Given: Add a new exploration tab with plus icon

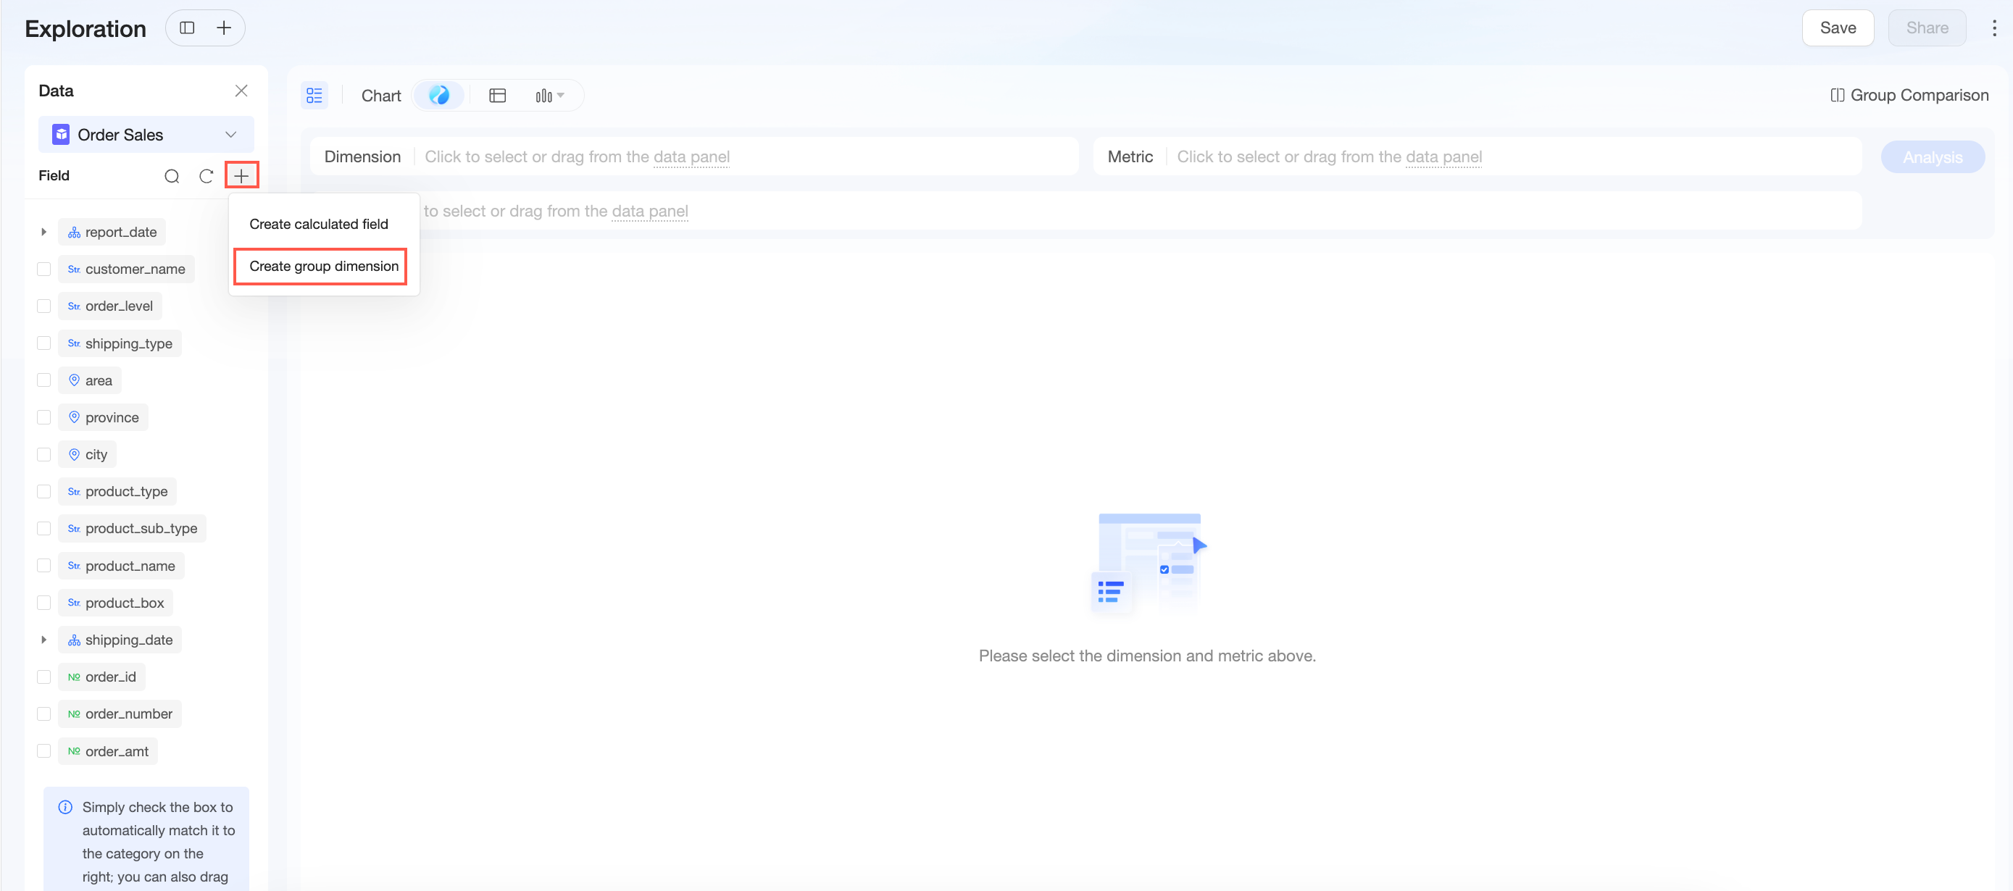Looking at the screenshot, I should [x=225, y=28].
